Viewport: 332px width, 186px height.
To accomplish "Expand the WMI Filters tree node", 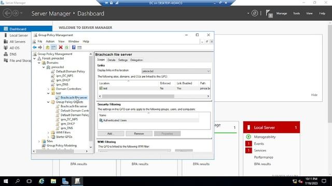I will [48, 132].
